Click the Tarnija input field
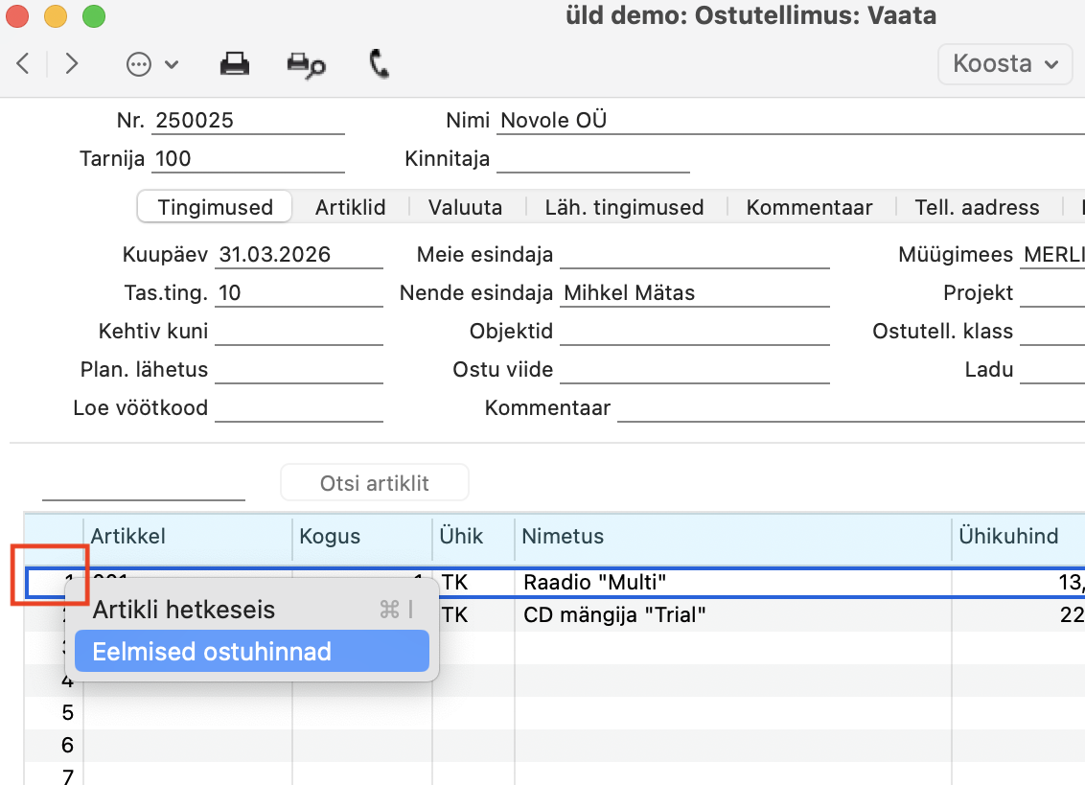 click(247, 159)
